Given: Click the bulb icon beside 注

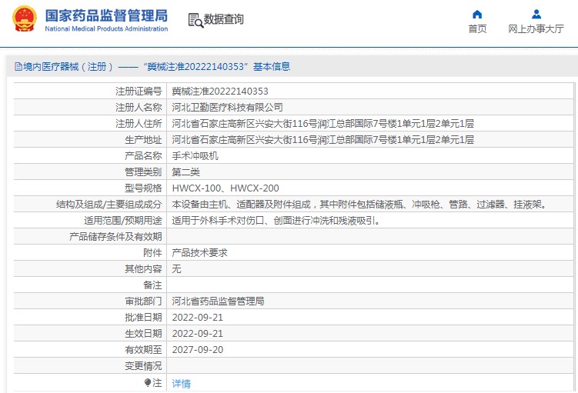Looking at the screenshot, I should (x=148, y=382).
